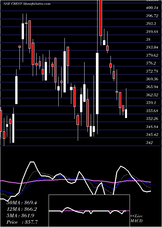162x227 pixels.
Task: Click the 379.62 price axis label
Action: tap(152, 55)
